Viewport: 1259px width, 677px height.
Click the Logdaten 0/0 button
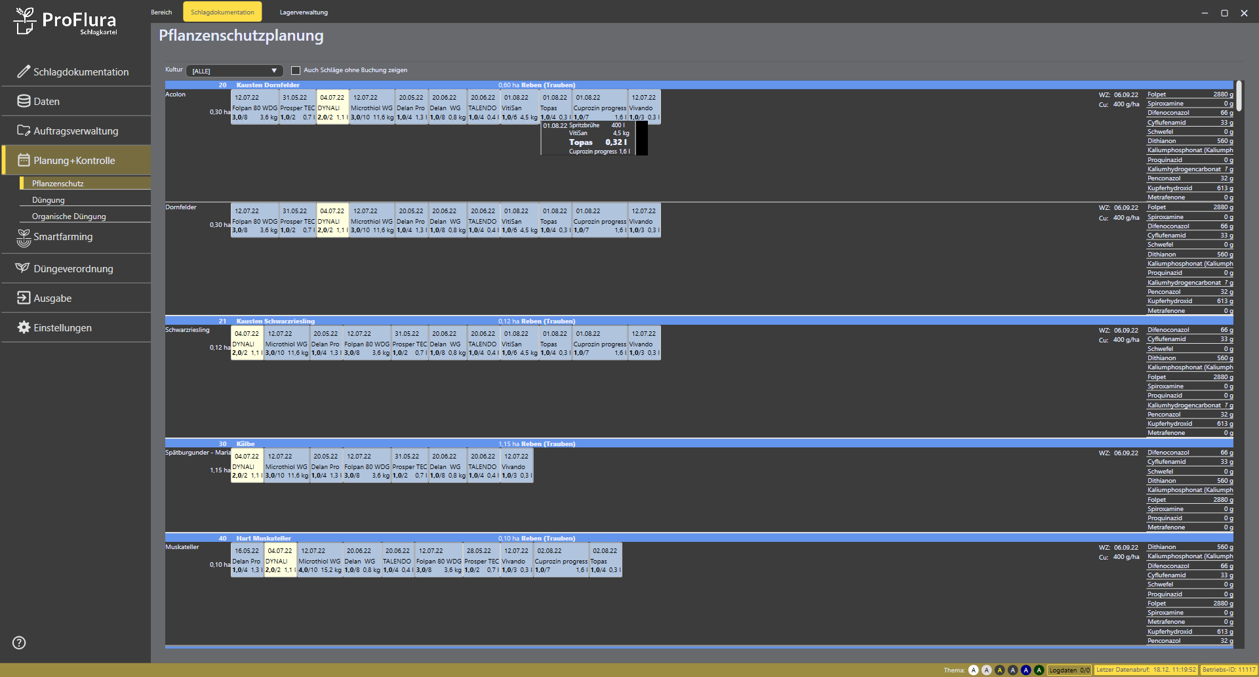pyautogui.click(x=1069, y=670)
